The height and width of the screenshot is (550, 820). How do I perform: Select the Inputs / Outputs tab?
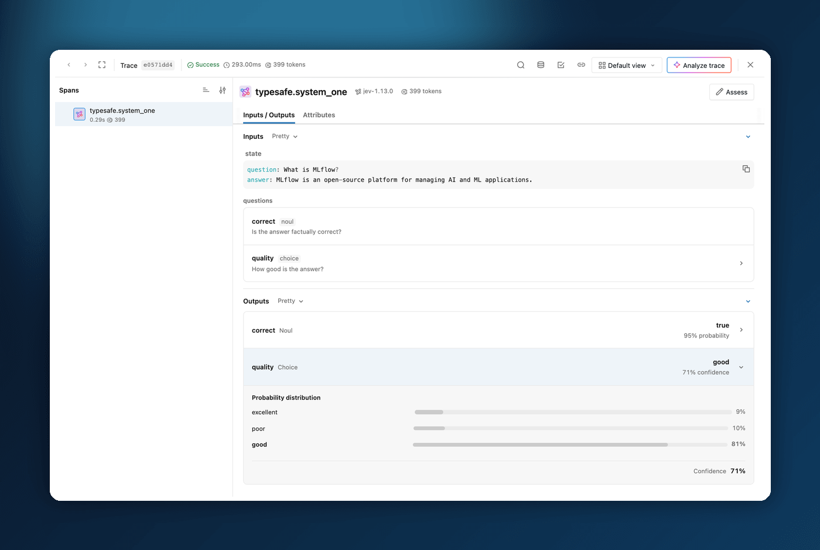click(269, 115)
